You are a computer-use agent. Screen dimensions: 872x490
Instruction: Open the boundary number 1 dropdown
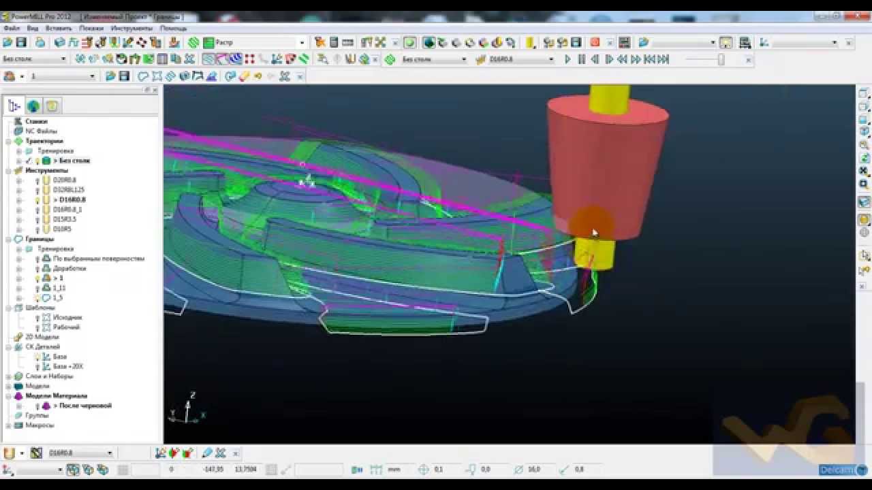(x=93, y=76)
